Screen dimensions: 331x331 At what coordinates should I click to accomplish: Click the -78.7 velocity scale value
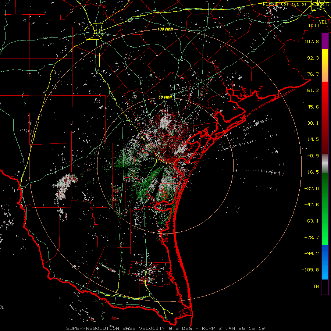click(312, 238)
